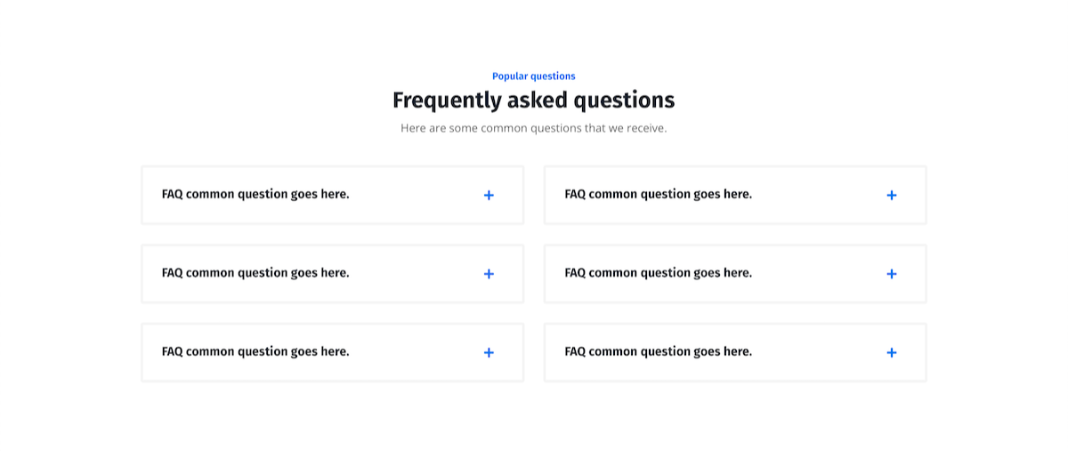
Task: Hit the plus icon in the bottom-right FAQ card
Action: pyautogui.click(x=892, y=352)
